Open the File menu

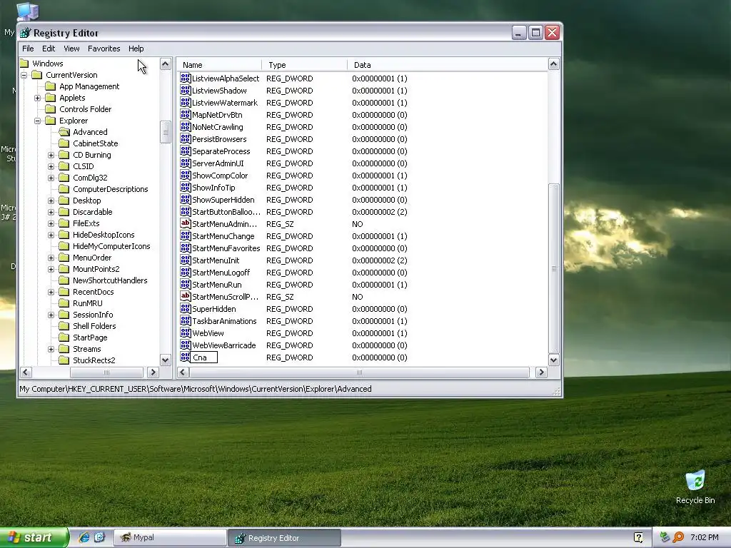[x=28, y=49]
